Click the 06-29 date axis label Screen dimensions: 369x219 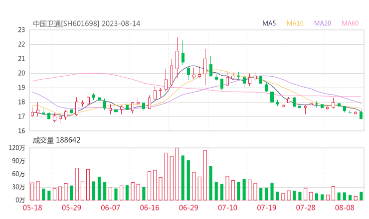tap(188, 208)
